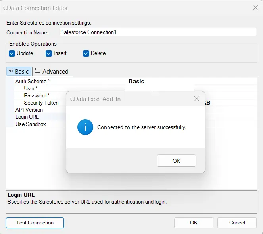Click OK at the bottom of the Connection Editor

point(194,223)
